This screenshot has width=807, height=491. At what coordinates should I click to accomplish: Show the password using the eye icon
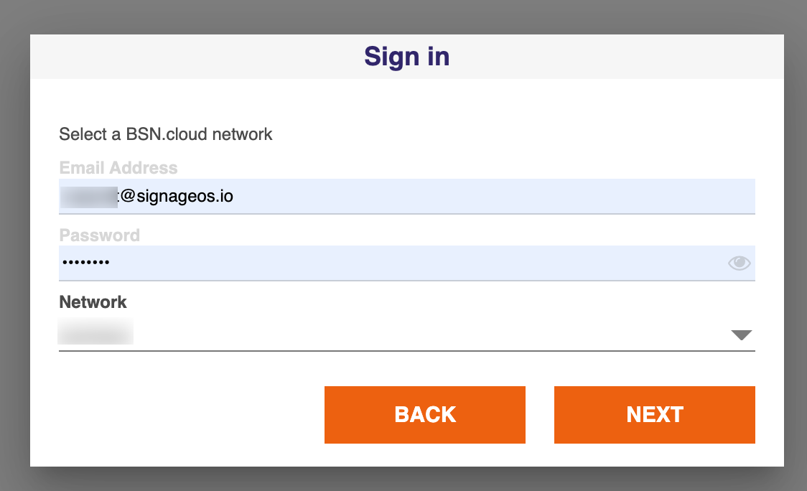point(739,263)
